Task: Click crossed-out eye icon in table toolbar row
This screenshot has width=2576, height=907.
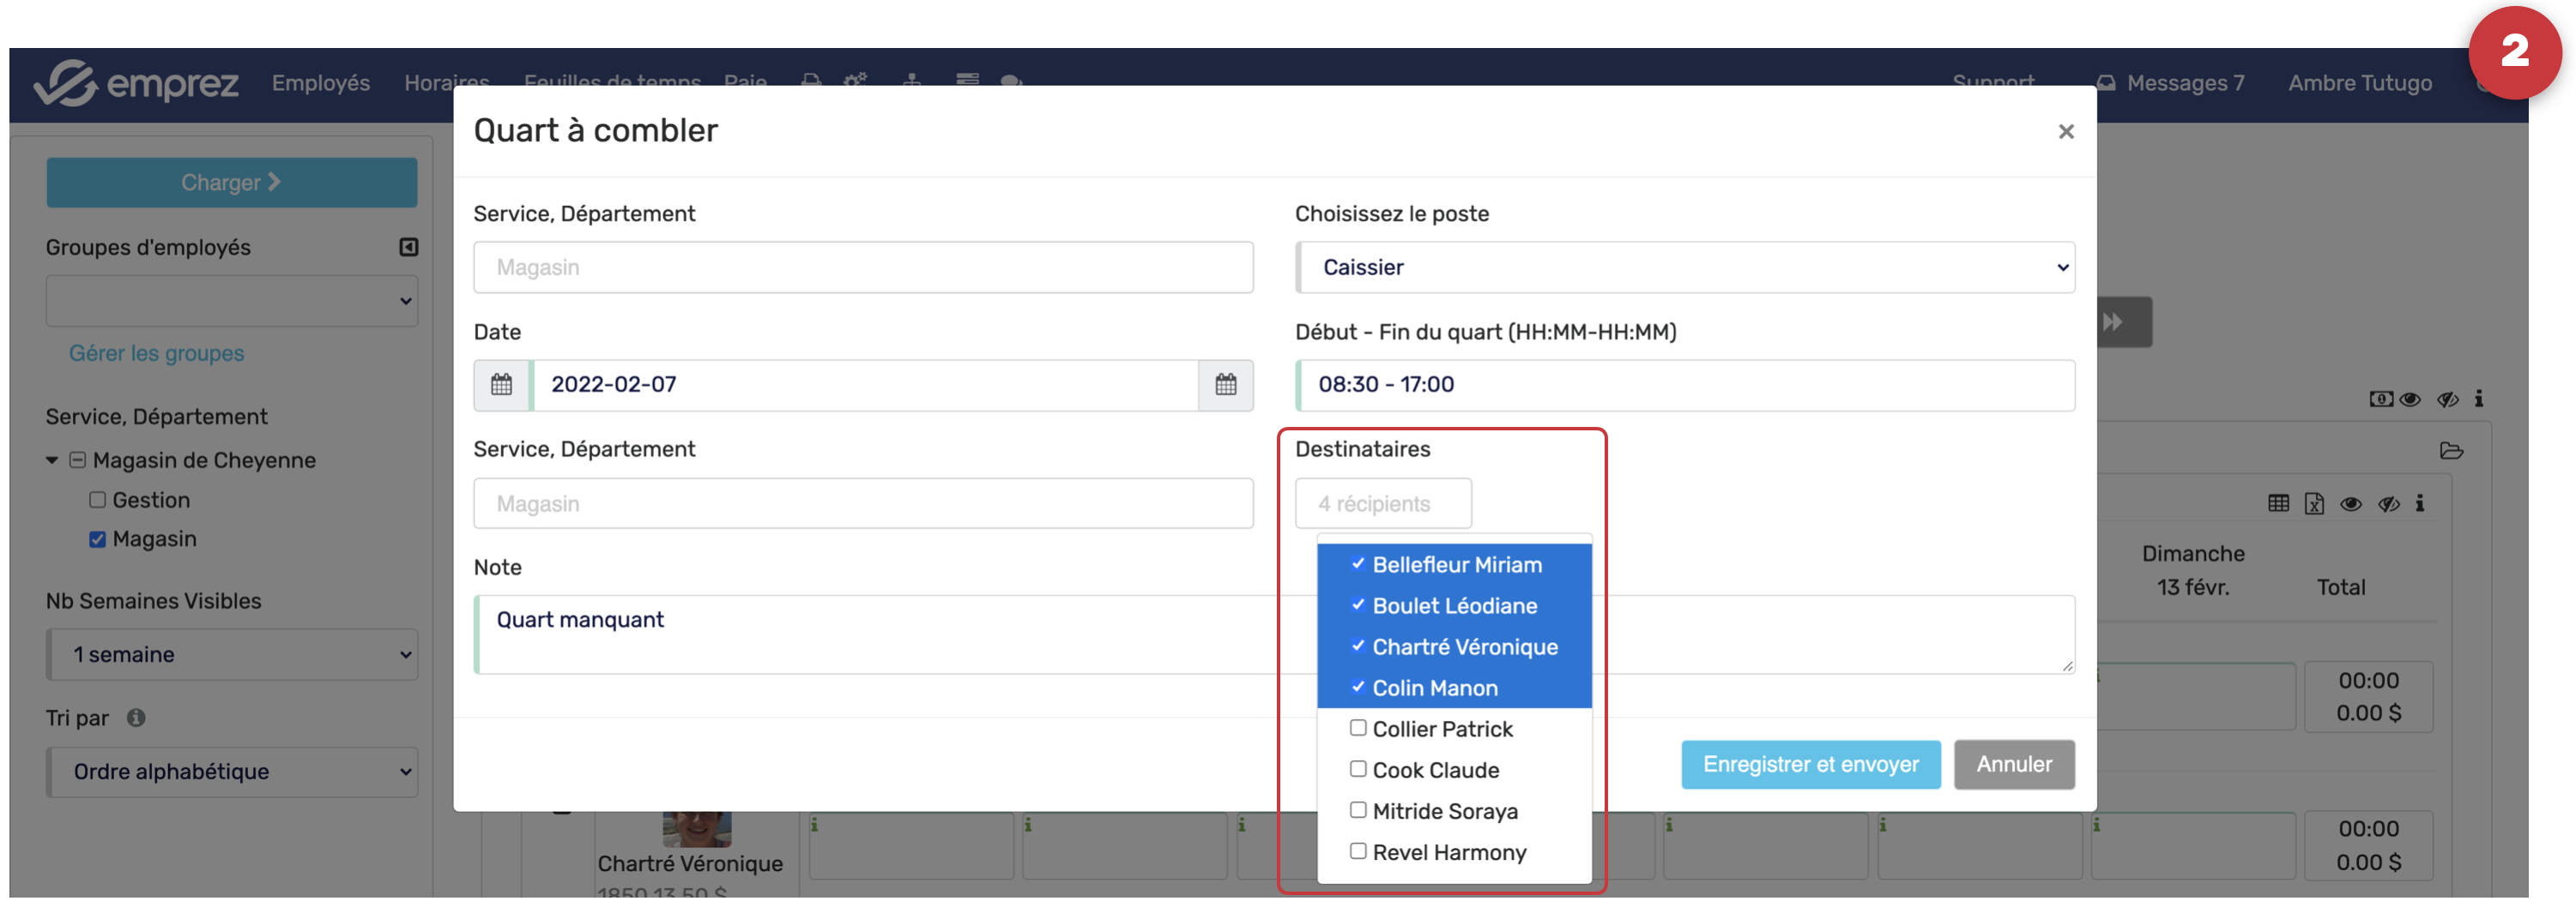Action: tap(2389, 503)
